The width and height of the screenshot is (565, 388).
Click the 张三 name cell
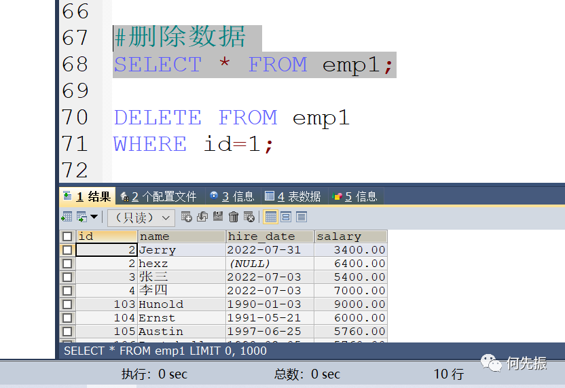(181, 277)
